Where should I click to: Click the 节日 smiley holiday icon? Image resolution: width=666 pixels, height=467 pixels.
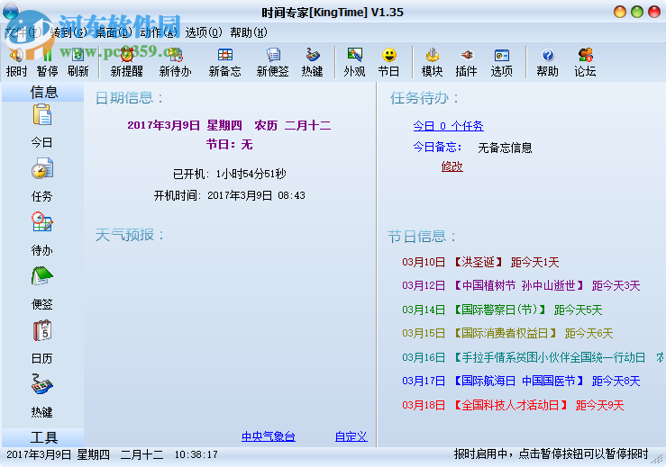pos(388,62)
